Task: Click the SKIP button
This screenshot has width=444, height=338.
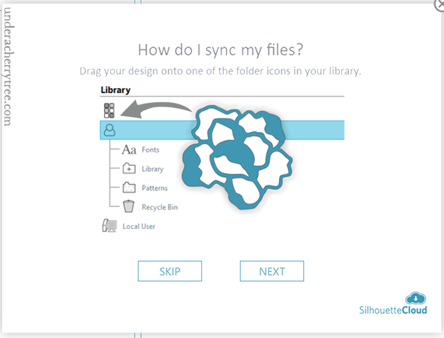Action: pos(170,271)
